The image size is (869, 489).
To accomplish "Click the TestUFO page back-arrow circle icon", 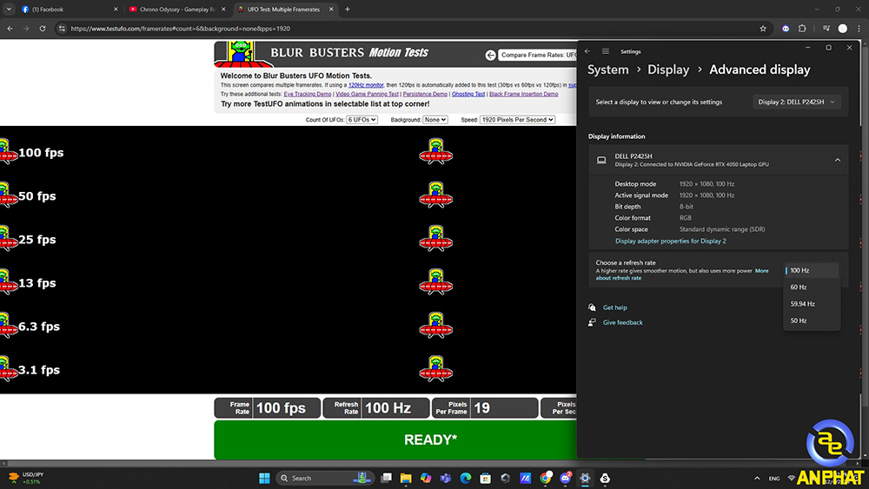I will pos(490,55).
